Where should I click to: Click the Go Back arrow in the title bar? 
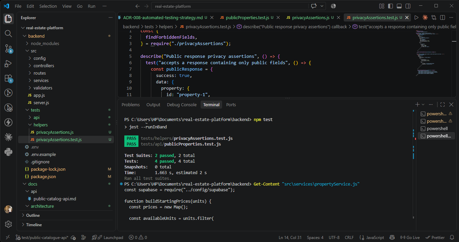tap(138, 6)
